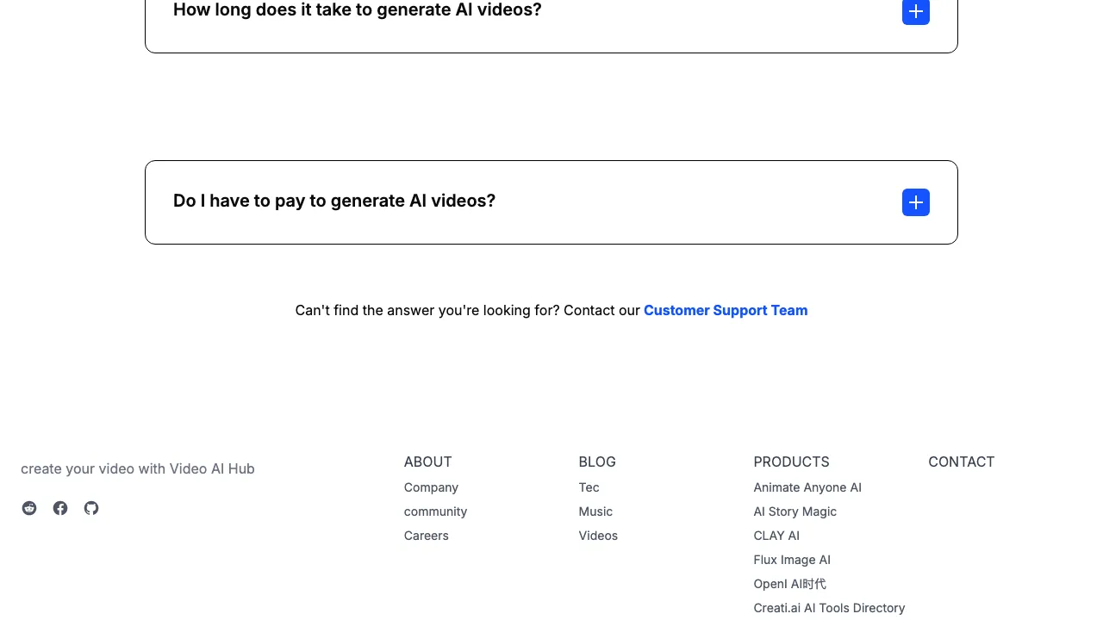This screenshot has width=1103, height=620.
Task: Select Animate Anyone AI product
Action: point(807,487)
